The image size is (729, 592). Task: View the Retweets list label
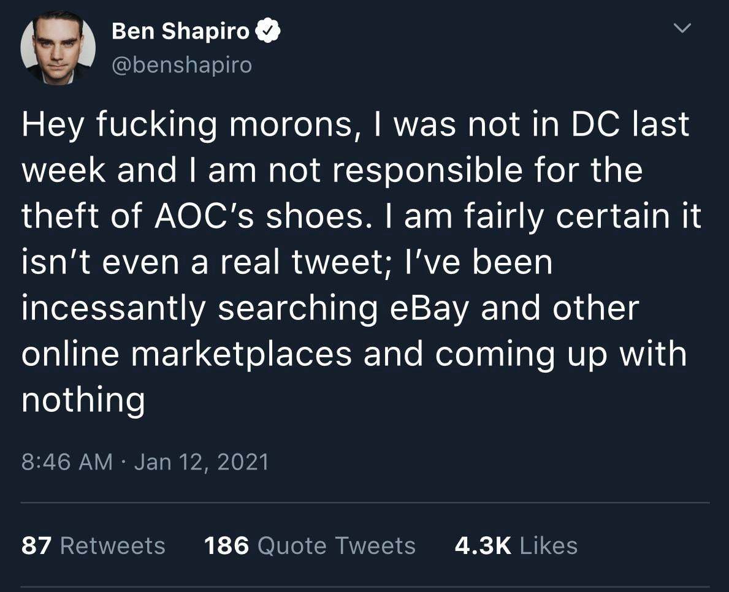coord(112,545)
